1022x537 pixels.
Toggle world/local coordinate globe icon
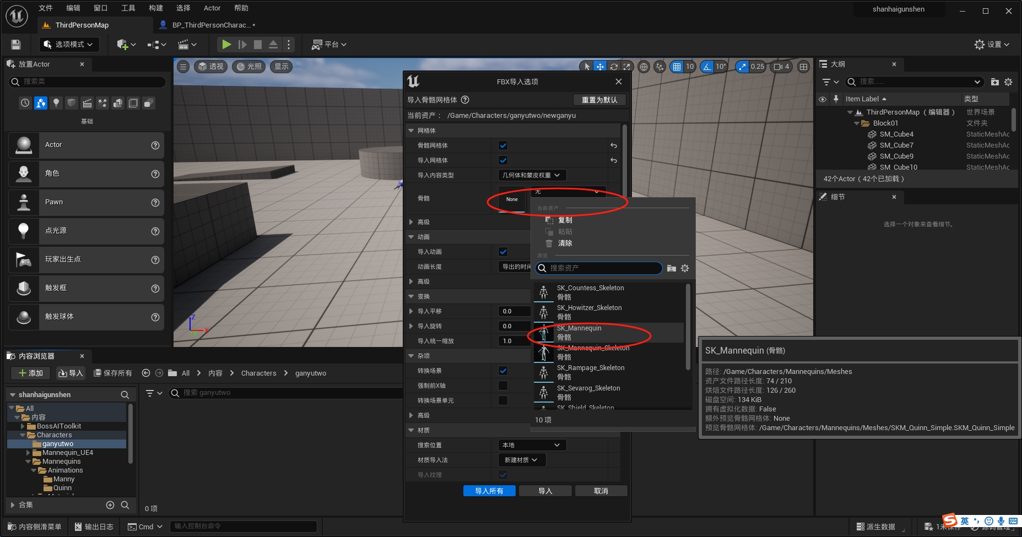(x=644, y=67)
